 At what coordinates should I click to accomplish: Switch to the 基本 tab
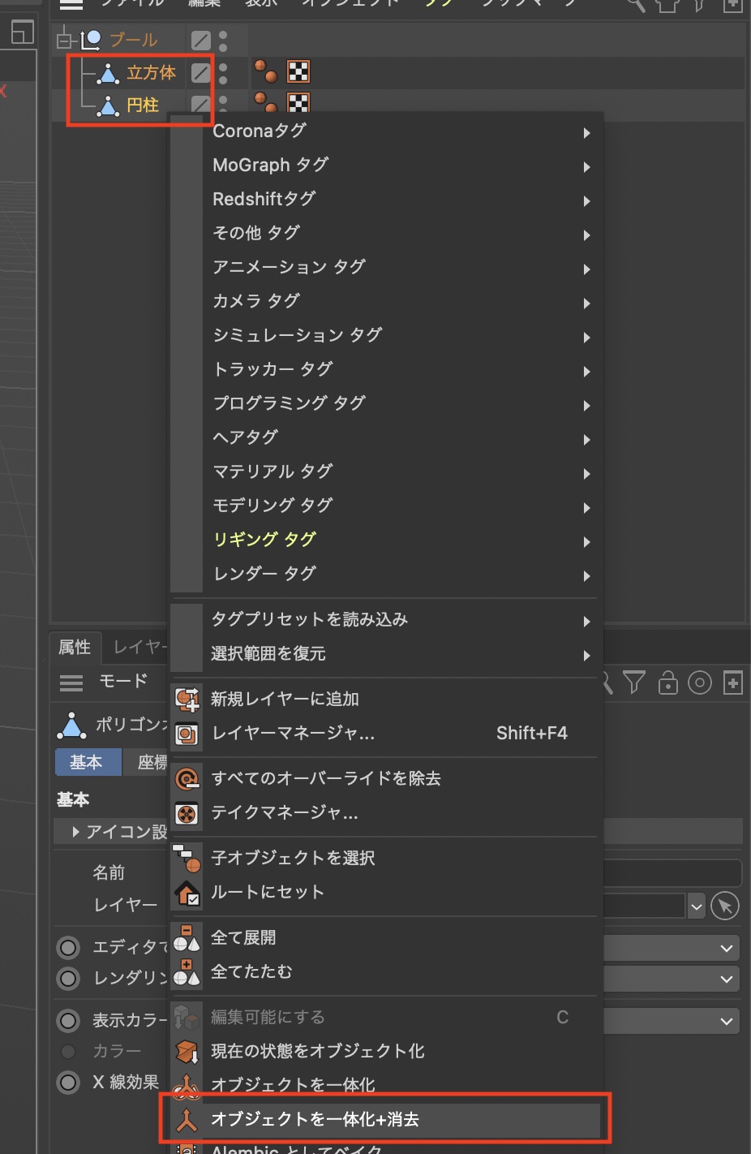click(87, 763)
